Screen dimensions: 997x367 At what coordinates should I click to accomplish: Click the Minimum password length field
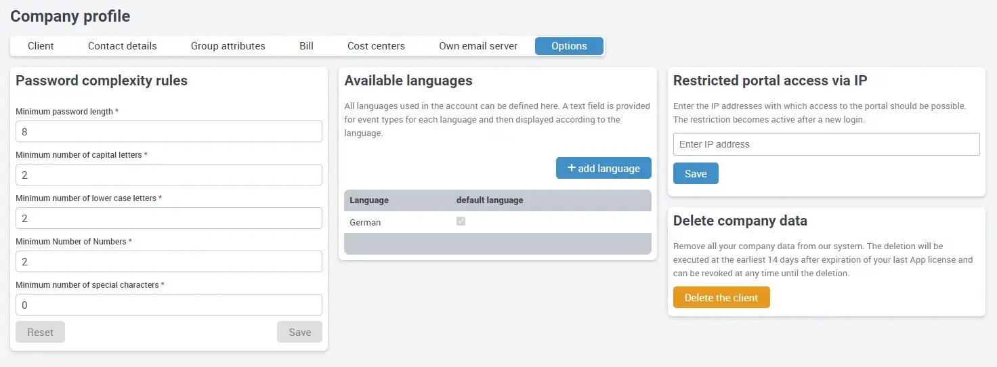click(x=169, y=131)
